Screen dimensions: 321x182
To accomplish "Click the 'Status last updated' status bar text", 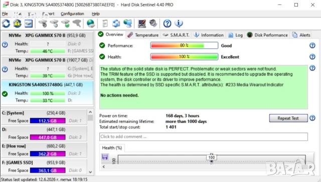I will 44,179.
